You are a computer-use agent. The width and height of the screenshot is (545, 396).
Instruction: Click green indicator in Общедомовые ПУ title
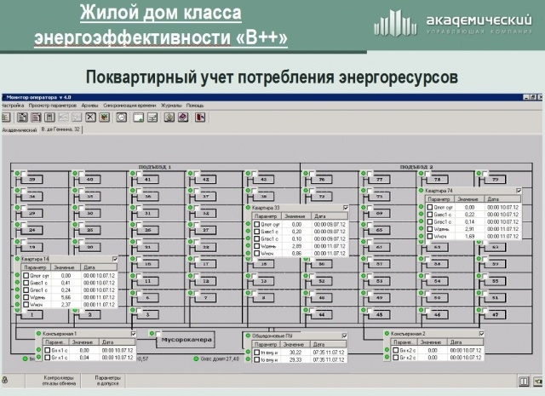tap(248, 336)
